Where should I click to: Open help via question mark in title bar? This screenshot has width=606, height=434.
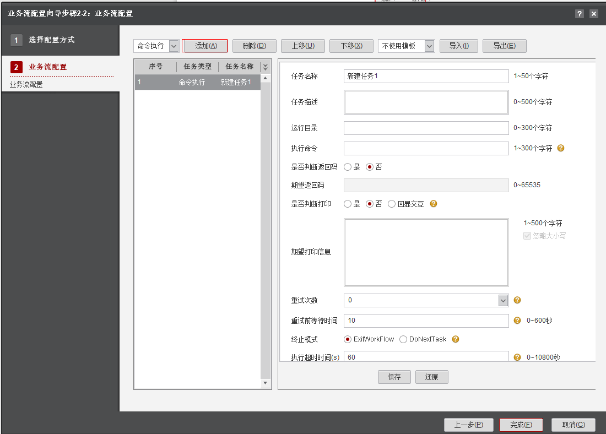pyautogui.click(x=579, y=14)
